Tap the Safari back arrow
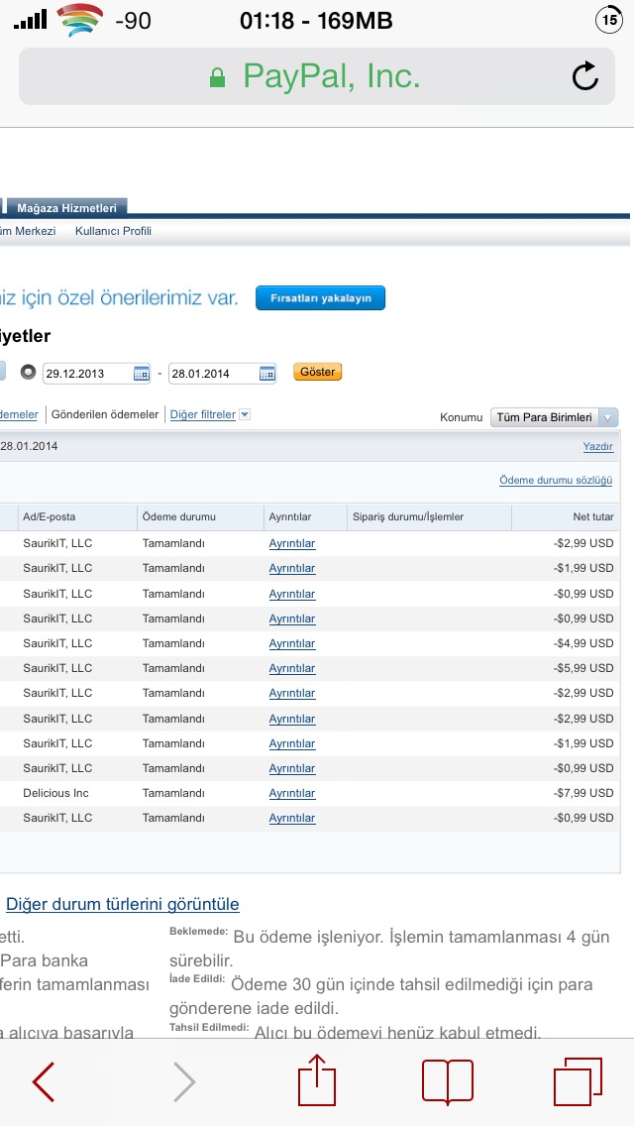634x1126 pixels. [x=44, y=1081]
